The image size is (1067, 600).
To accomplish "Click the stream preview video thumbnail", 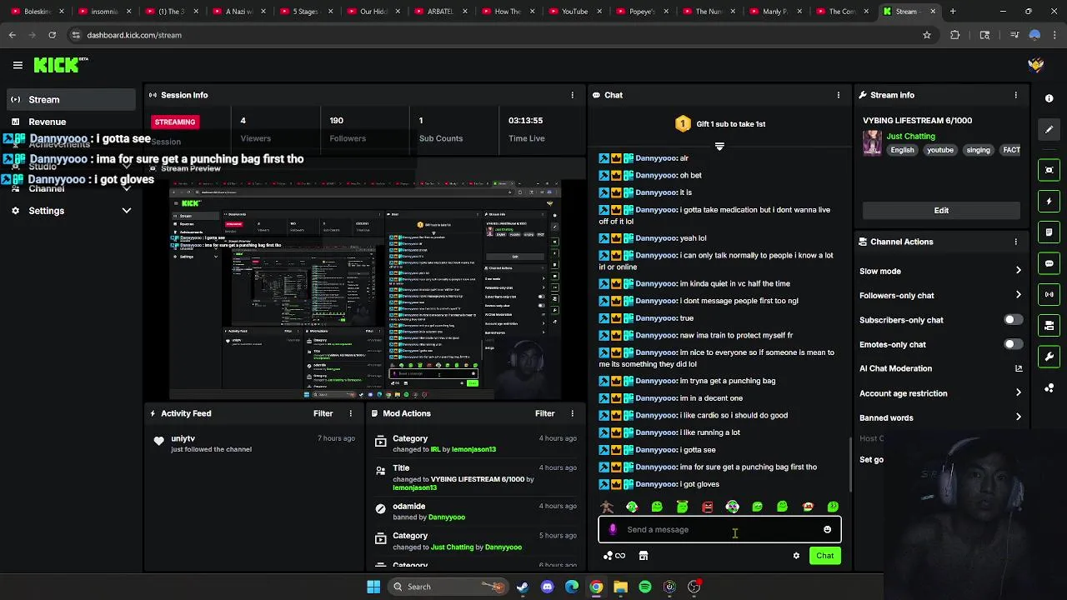I will tap(365, 292).
